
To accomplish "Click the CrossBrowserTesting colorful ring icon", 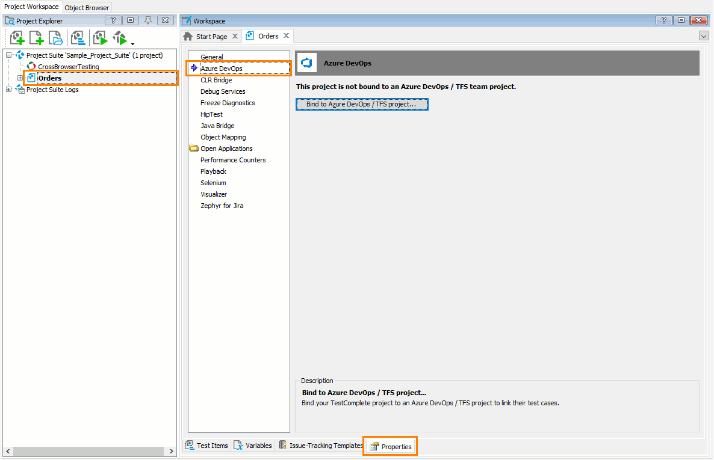I will [x=31, y=66].
